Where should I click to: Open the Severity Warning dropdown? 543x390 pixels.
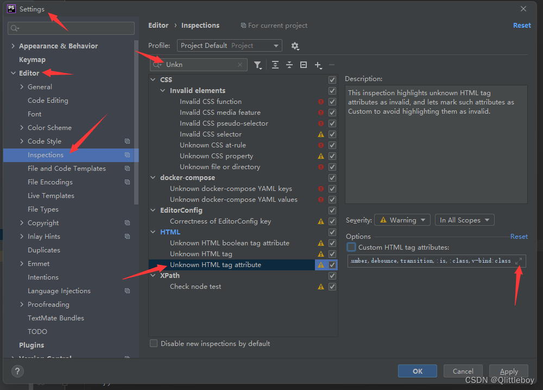(402, 220)
